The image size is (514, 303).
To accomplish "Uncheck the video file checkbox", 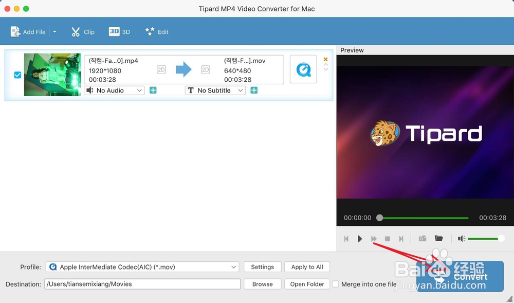I will coord(17,75).
